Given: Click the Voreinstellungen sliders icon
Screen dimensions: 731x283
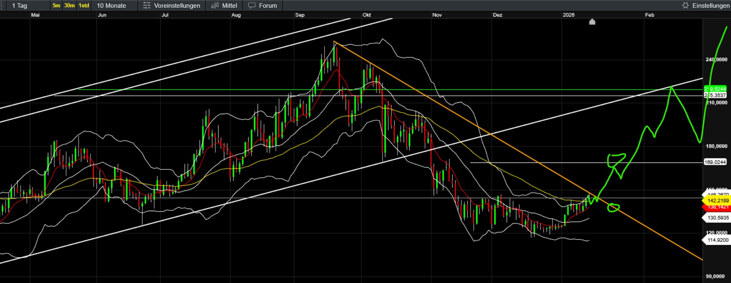Looking at the screenshot, I should coord(147,6).
